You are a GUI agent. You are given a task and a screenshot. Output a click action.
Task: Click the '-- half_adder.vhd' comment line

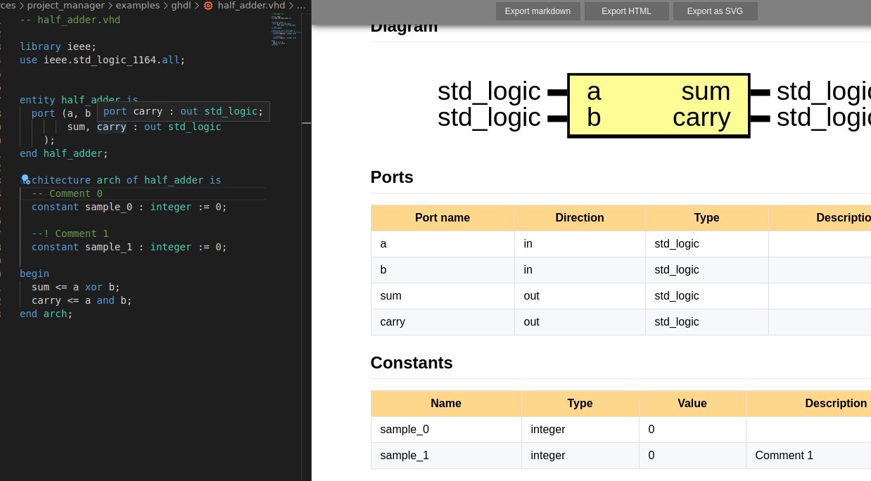70,20
